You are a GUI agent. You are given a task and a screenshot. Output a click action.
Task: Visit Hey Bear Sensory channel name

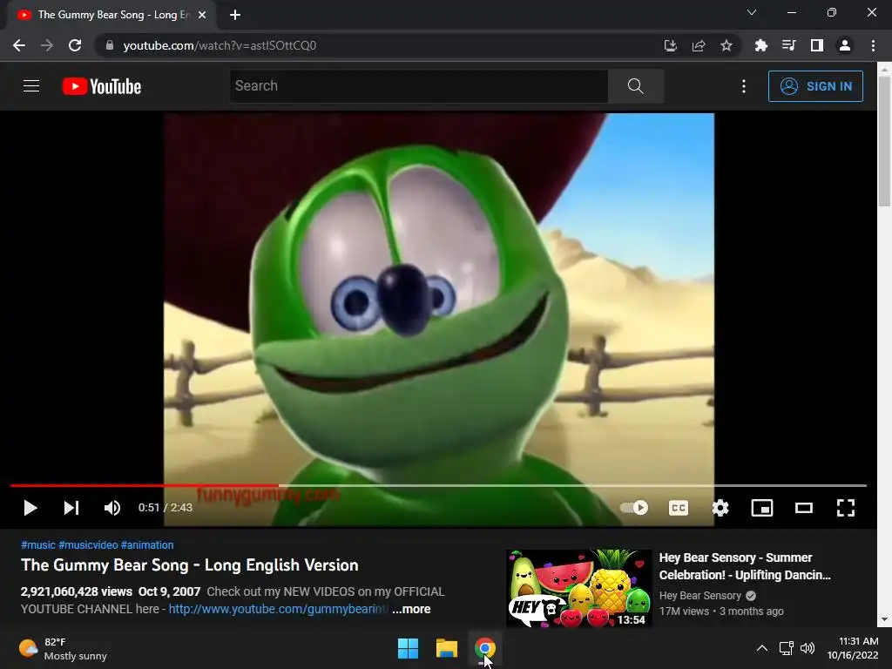pos(699,596)
